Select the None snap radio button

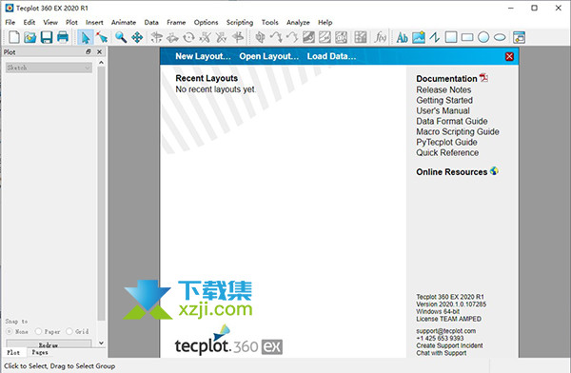click(10, 331)
